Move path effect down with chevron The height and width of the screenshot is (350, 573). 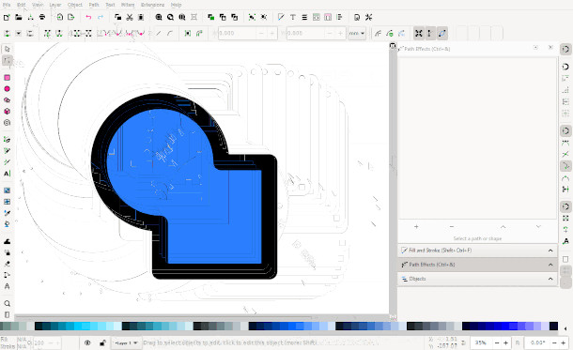click(x=538, y=227)
